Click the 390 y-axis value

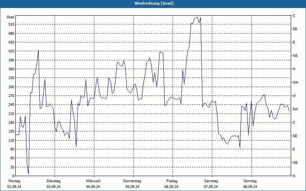[11, 60]
